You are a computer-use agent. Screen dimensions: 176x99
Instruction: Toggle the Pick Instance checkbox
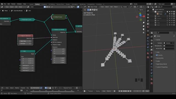coord(53,42)
